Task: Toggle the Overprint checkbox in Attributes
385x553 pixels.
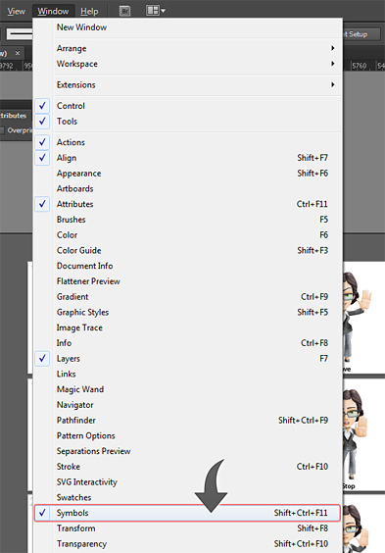Action: click(2, 130)
